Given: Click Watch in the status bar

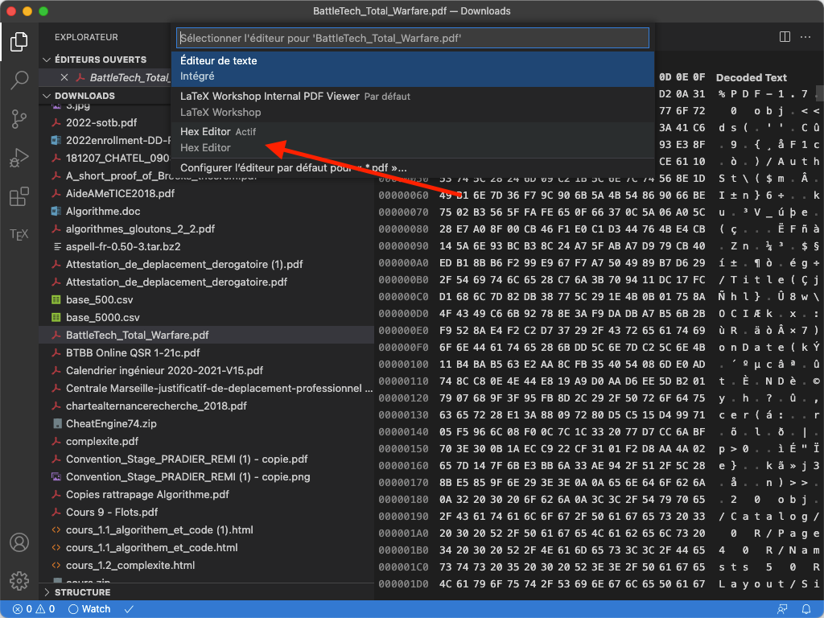Looking at the screenshot, I should (89, 609).
